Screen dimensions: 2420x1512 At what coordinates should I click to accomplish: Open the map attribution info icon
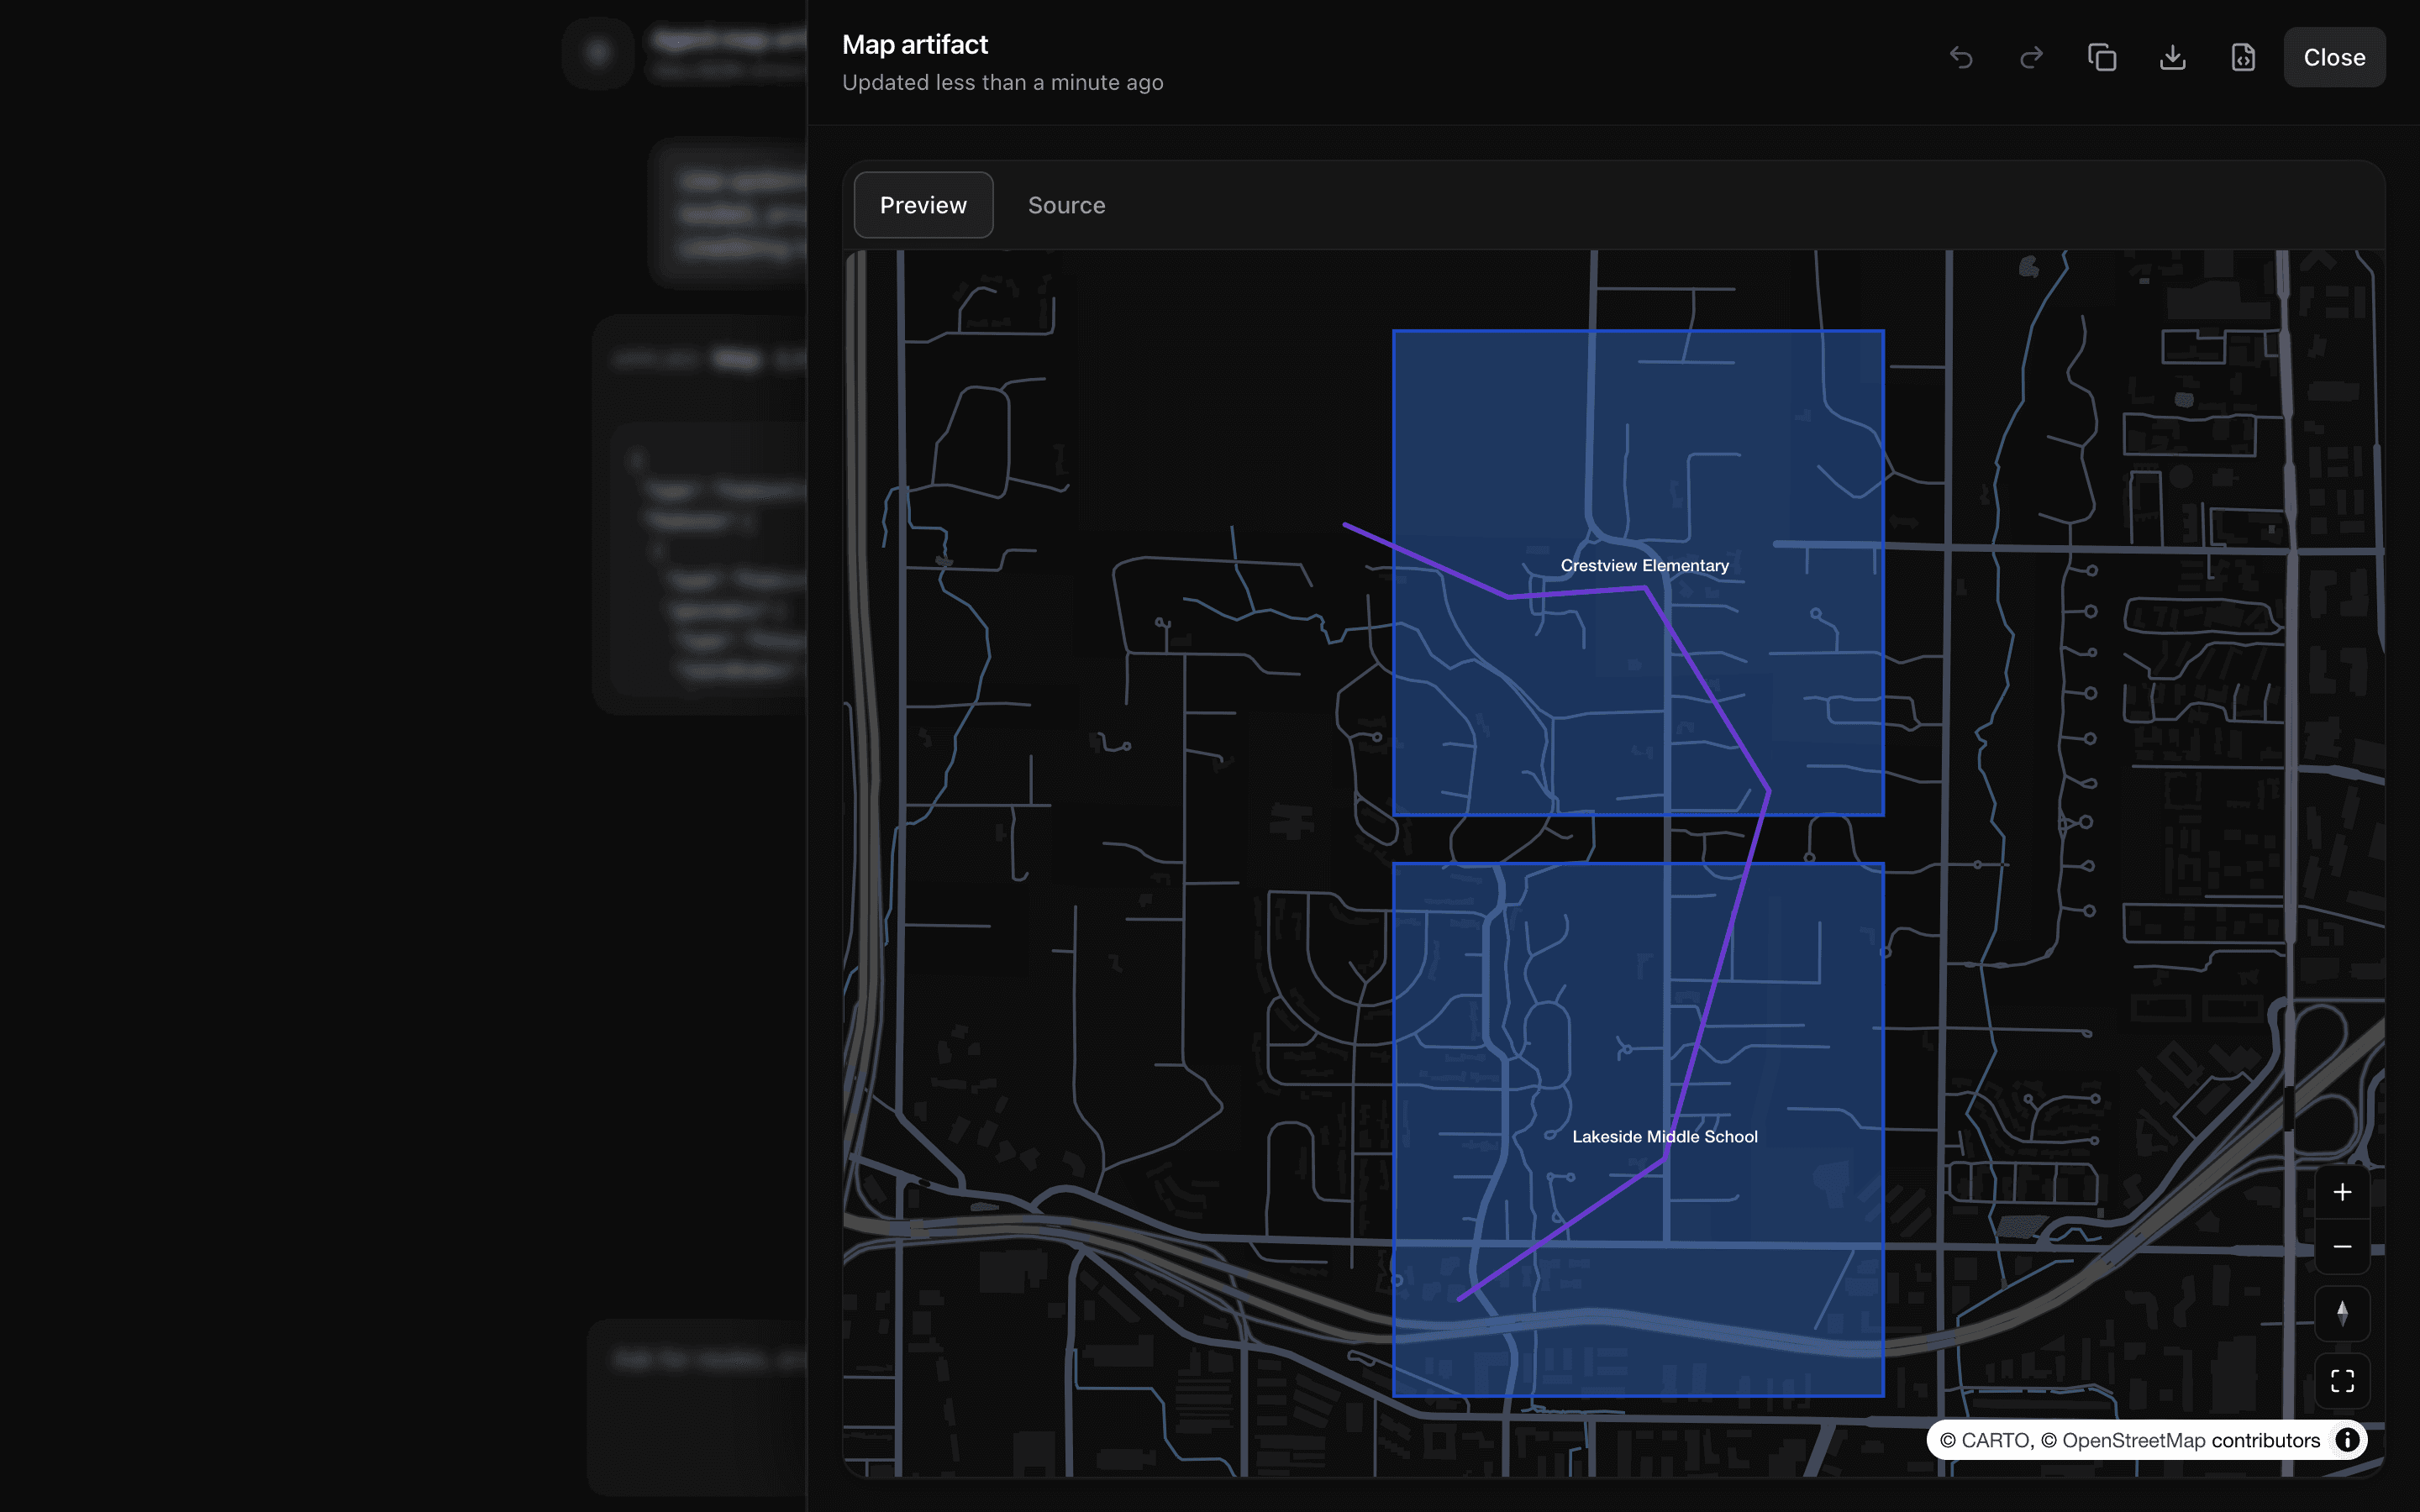pyautogui.click(x=2348, y=1440)
